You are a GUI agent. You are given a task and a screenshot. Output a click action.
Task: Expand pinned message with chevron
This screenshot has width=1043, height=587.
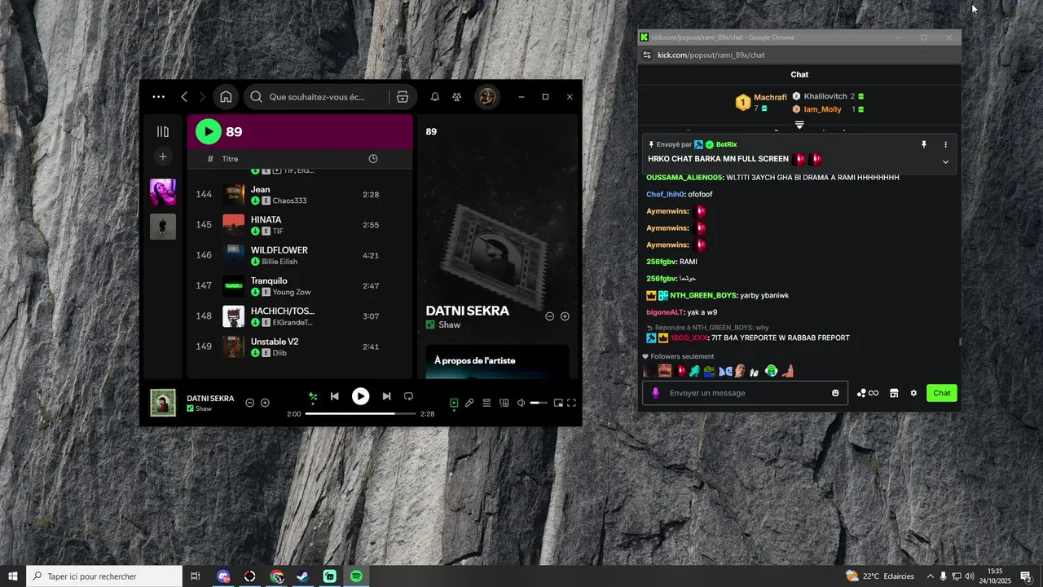[x=945, y=161]
